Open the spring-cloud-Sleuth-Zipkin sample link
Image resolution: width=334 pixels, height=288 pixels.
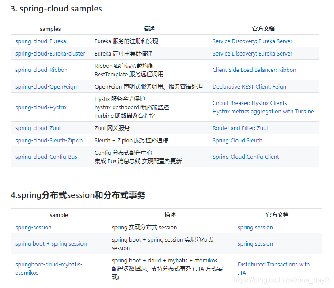tap(49, 141)
